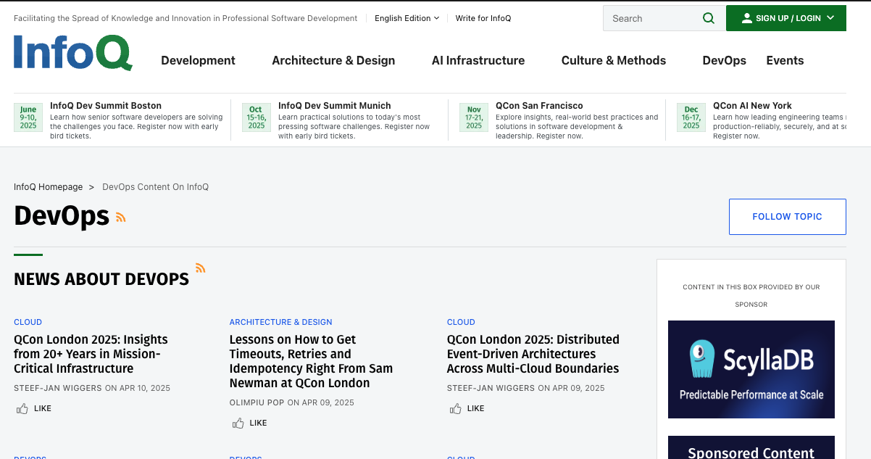Click Steef-Jan Wiggers on Distributed Event-Driven article
The height and width of the screenshot is (459, 871).
[x=491, y=388]
